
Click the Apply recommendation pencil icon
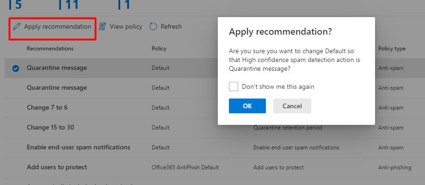[x=17, y=27]
